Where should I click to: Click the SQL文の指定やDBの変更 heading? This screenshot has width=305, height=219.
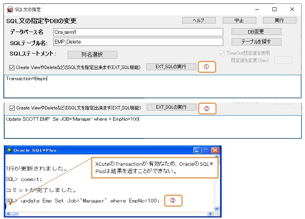[x=41, y=21]
